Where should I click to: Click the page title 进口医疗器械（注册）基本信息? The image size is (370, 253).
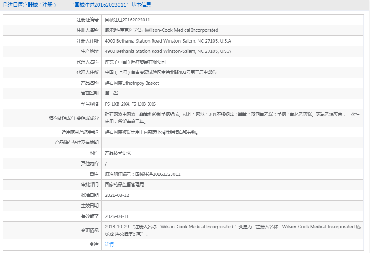coord(80,5)
